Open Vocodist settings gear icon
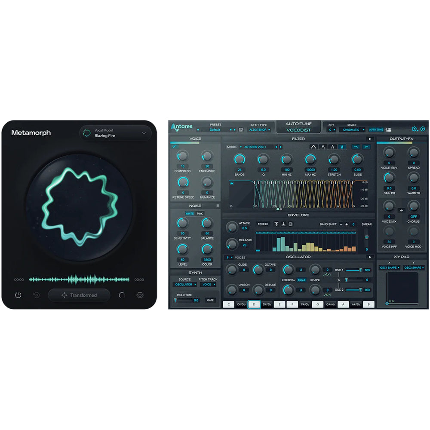 (x=415, y=129)
